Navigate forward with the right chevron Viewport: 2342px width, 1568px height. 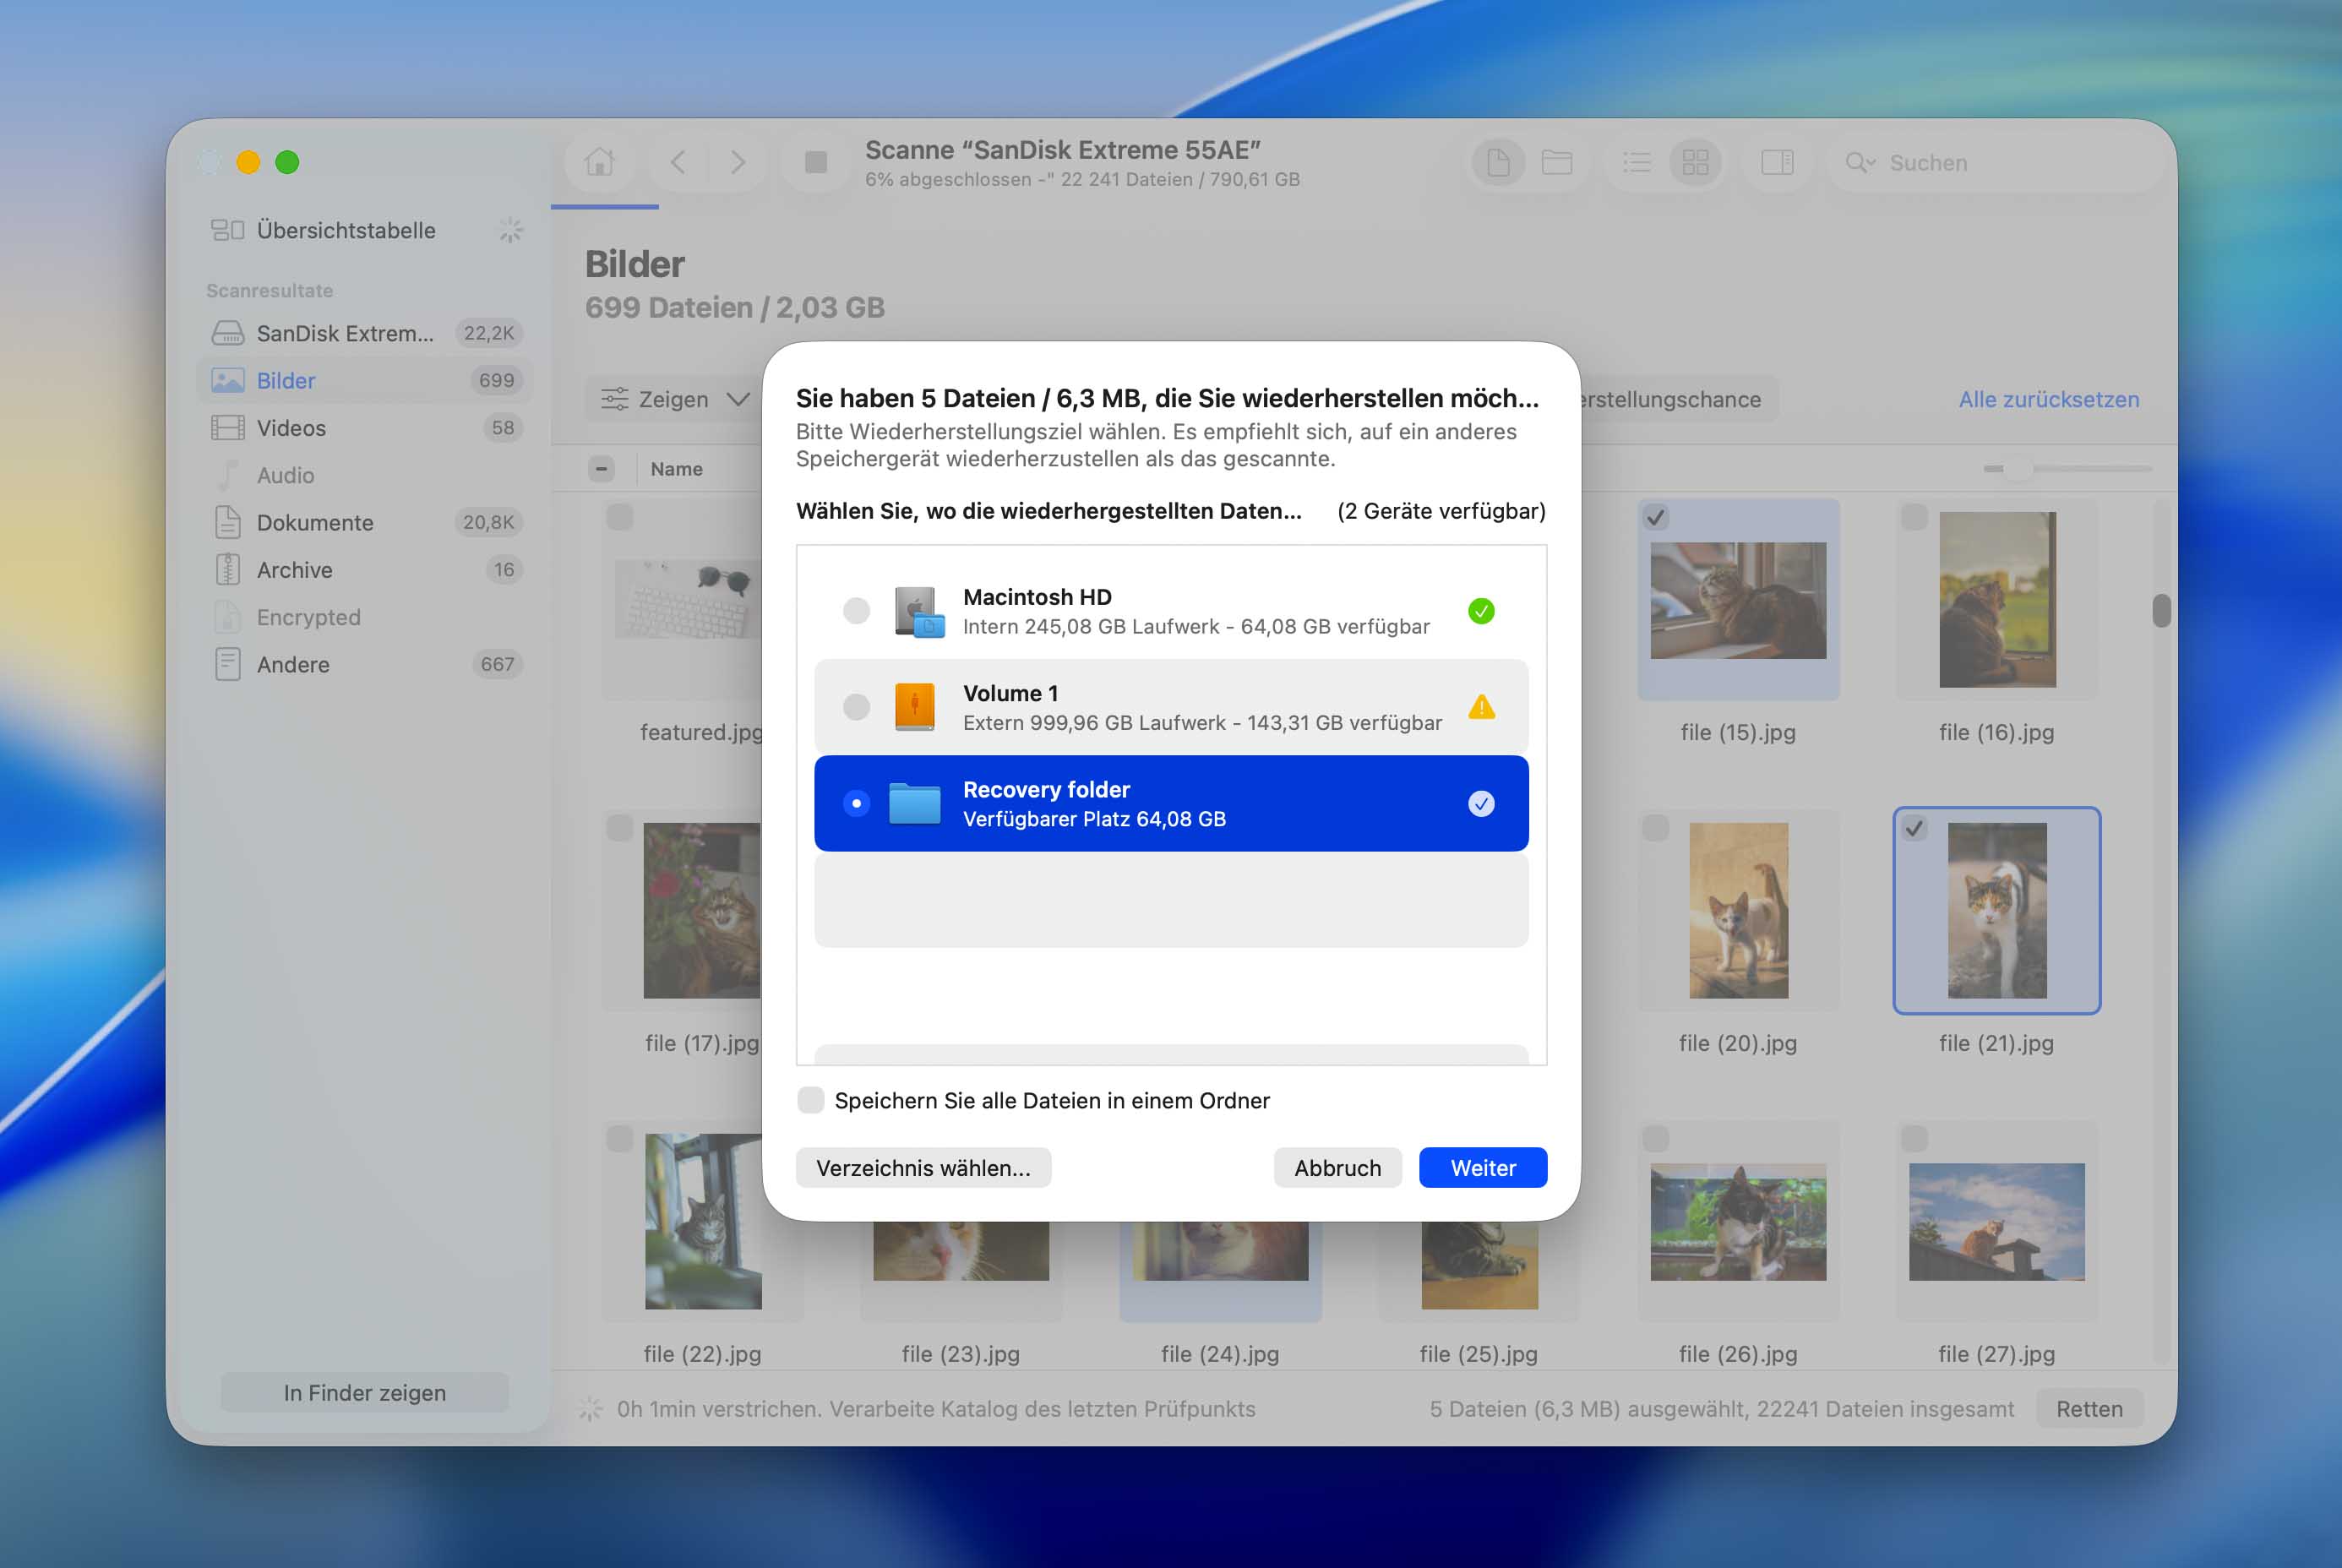pos(737,162)
